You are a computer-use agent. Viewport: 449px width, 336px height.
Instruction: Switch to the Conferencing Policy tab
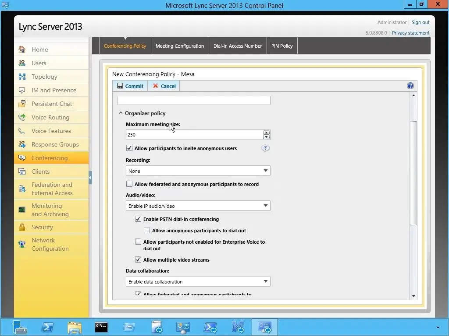pos(125,45)
